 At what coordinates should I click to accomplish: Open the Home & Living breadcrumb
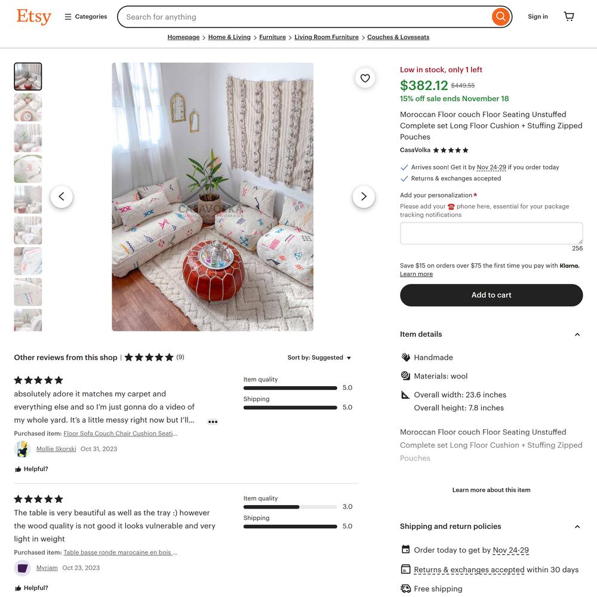point(229,37)
